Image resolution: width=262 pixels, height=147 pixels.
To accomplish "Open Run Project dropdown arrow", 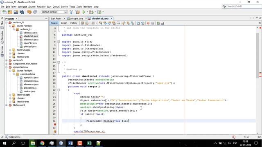I will pos(87,12).
